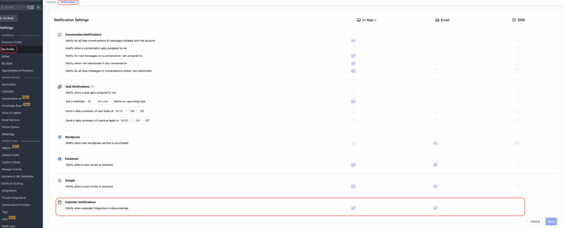Click the Facebook logo icon
Image resolution: width=563 pixels, height=228 pixels.
[x=60, y=159]
